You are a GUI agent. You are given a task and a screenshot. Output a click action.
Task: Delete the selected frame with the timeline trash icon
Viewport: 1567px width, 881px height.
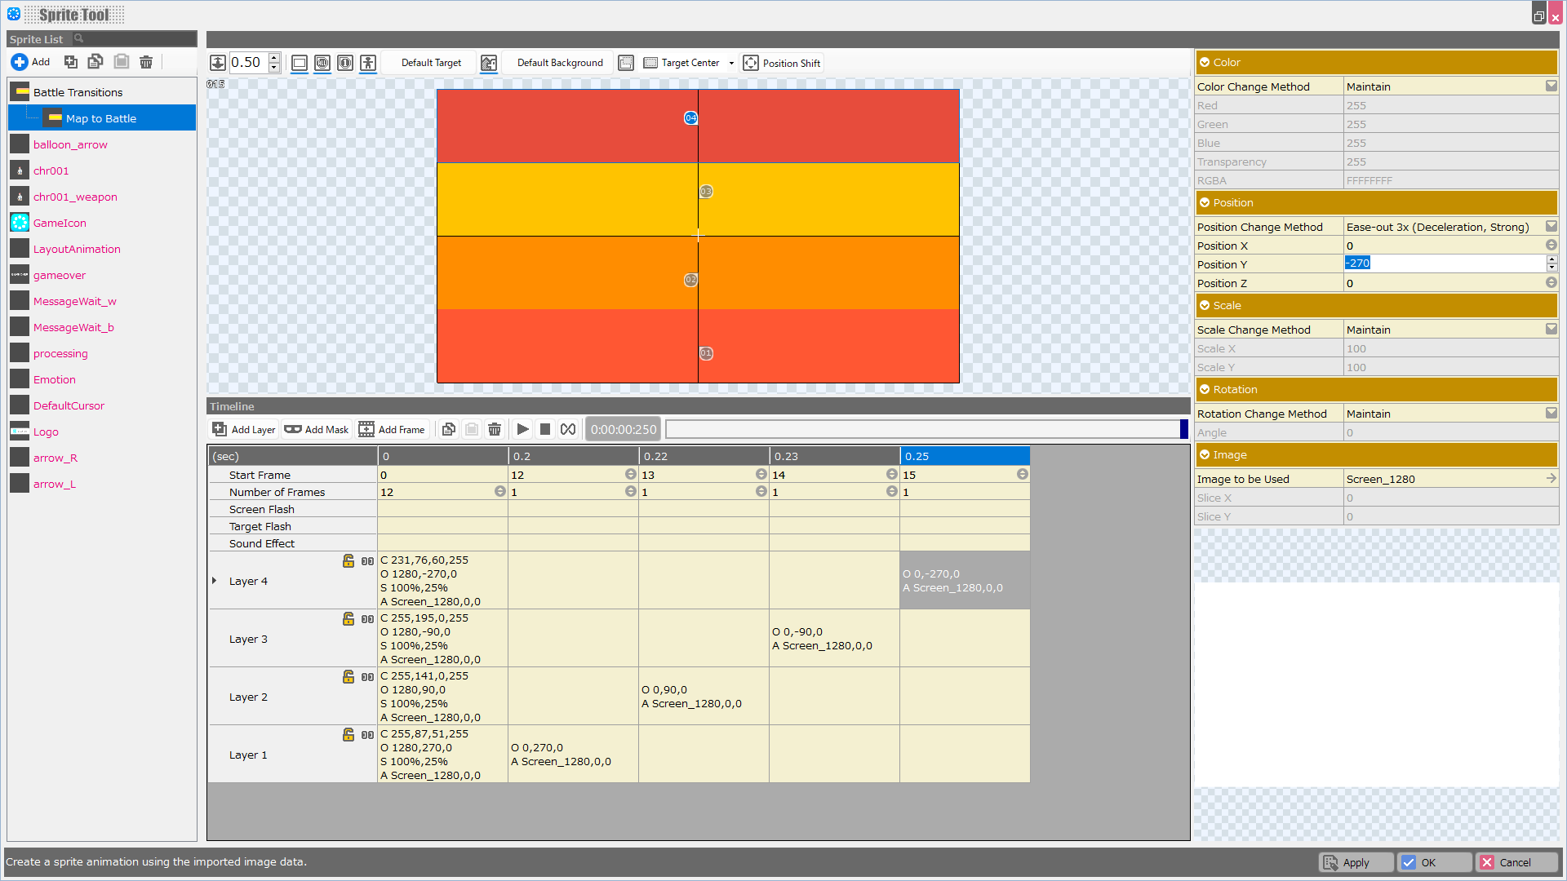495,429
